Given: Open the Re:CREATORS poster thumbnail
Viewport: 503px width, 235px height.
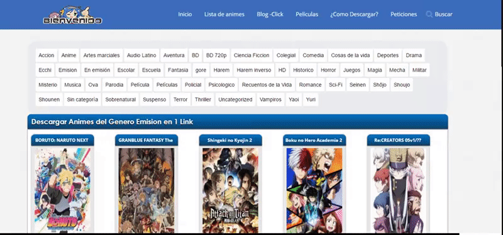Looking at the screenshot, I should pos(399,190).
